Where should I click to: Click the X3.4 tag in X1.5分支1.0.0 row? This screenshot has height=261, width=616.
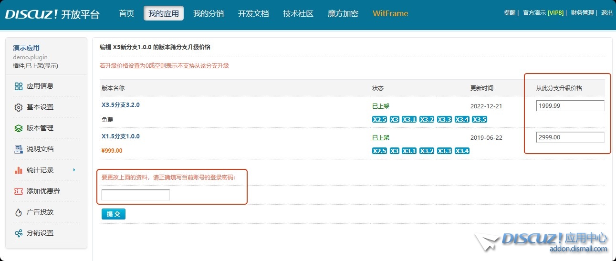(462, 151)
